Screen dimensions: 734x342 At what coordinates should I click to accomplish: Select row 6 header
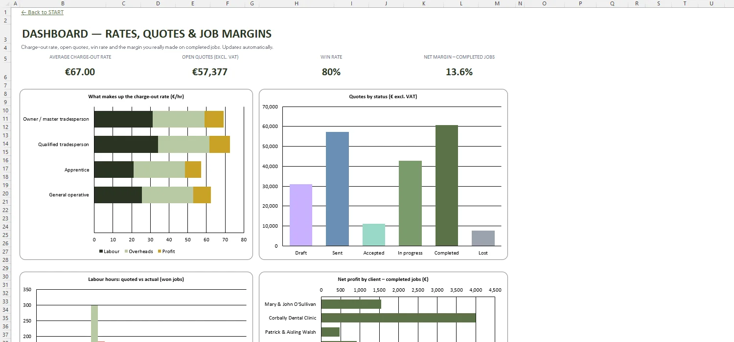click(5, 72)
